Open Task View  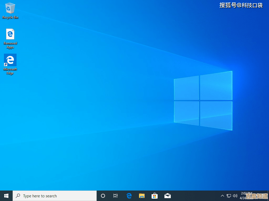(116, 196)
